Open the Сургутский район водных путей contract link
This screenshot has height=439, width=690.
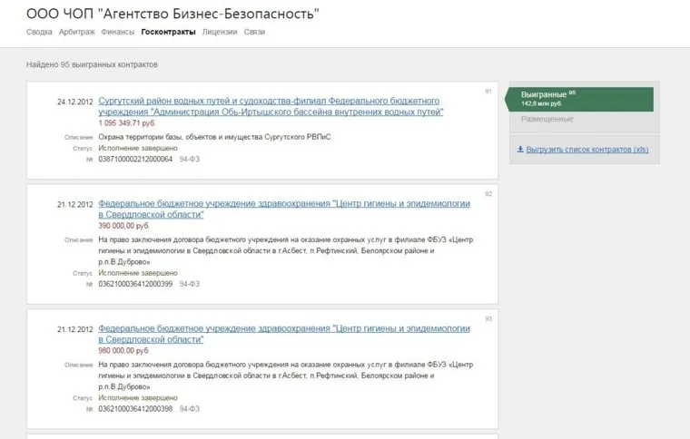(x=271, y=106)
